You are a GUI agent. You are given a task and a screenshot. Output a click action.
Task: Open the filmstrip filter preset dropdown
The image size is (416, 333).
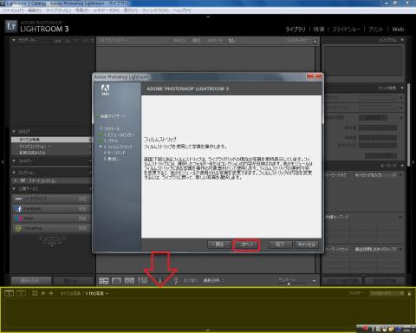pos(387,293)
